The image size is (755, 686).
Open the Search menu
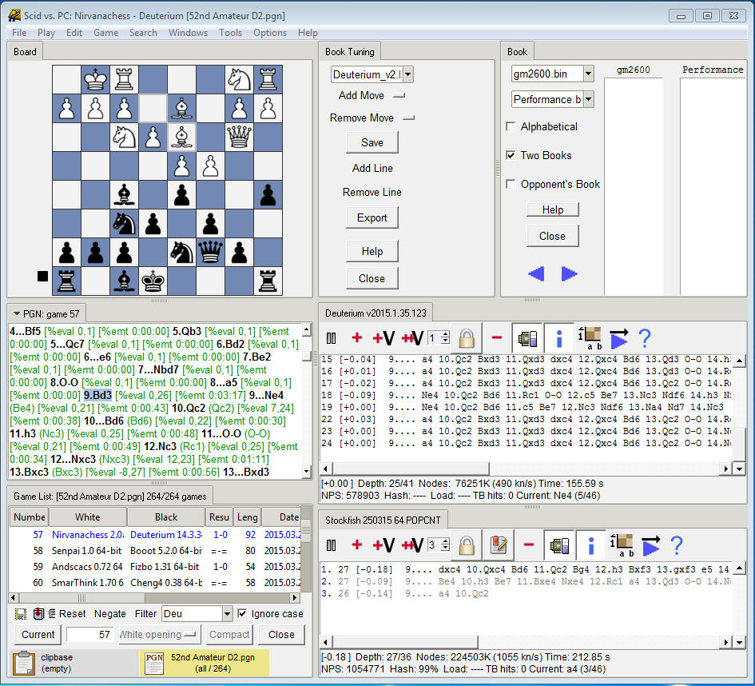point(143,33)
